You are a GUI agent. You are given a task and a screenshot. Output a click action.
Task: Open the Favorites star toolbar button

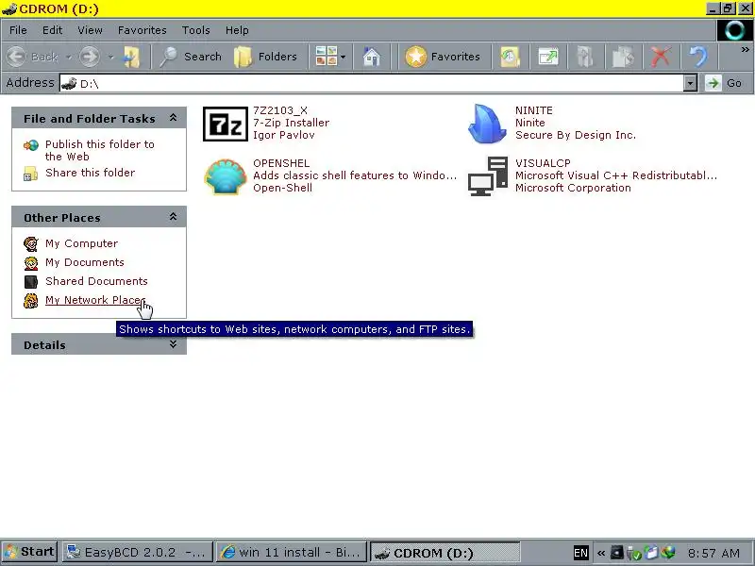coord(443,57)
